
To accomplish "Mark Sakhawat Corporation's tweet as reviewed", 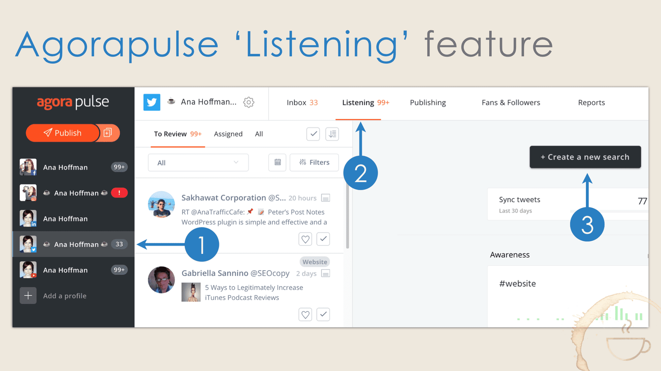I will click(323, 239).
